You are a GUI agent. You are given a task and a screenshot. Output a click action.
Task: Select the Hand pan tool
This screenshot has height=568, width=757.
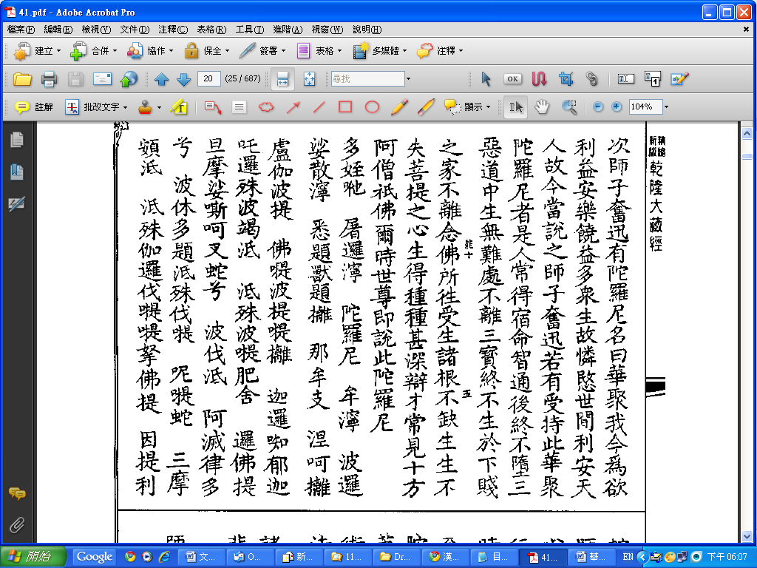(542, 107)
